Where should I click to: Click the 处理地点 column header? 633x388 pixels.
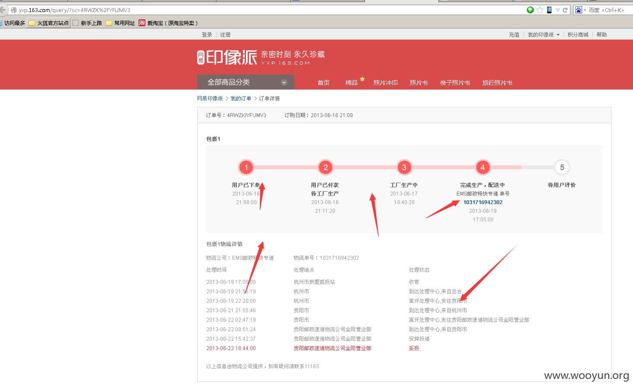click(x=304, y=270)
